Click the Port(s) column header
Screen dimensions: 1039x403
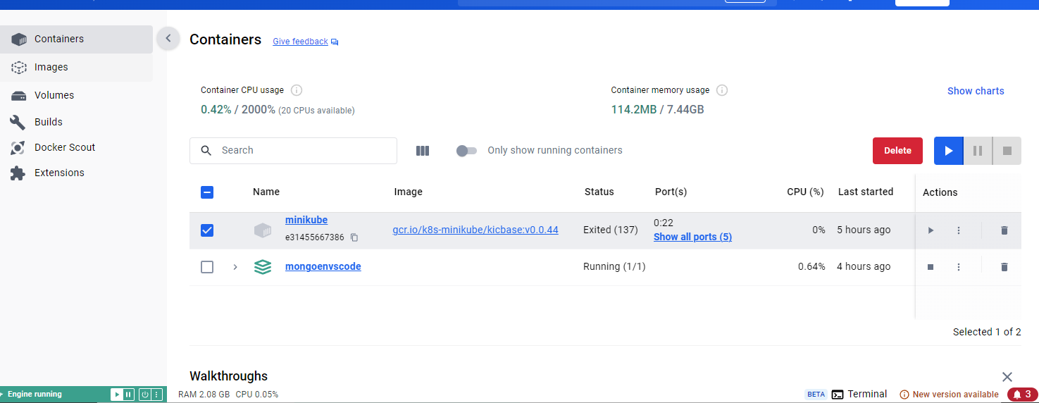pyautogui.click(x=671, y=192)
